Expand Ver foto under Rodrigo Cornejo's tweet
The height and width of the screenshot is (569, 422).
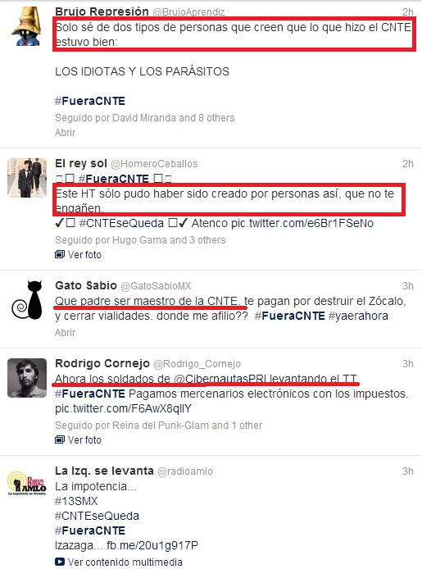click(x=84, y=439)
